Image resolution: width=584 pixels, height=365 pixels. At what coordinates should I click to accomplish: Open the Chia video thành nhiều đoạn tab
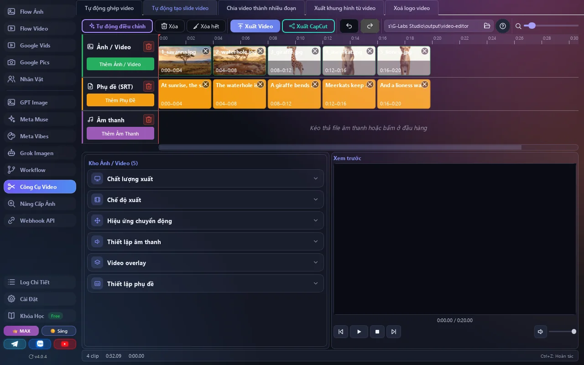(x=261, y=8)
